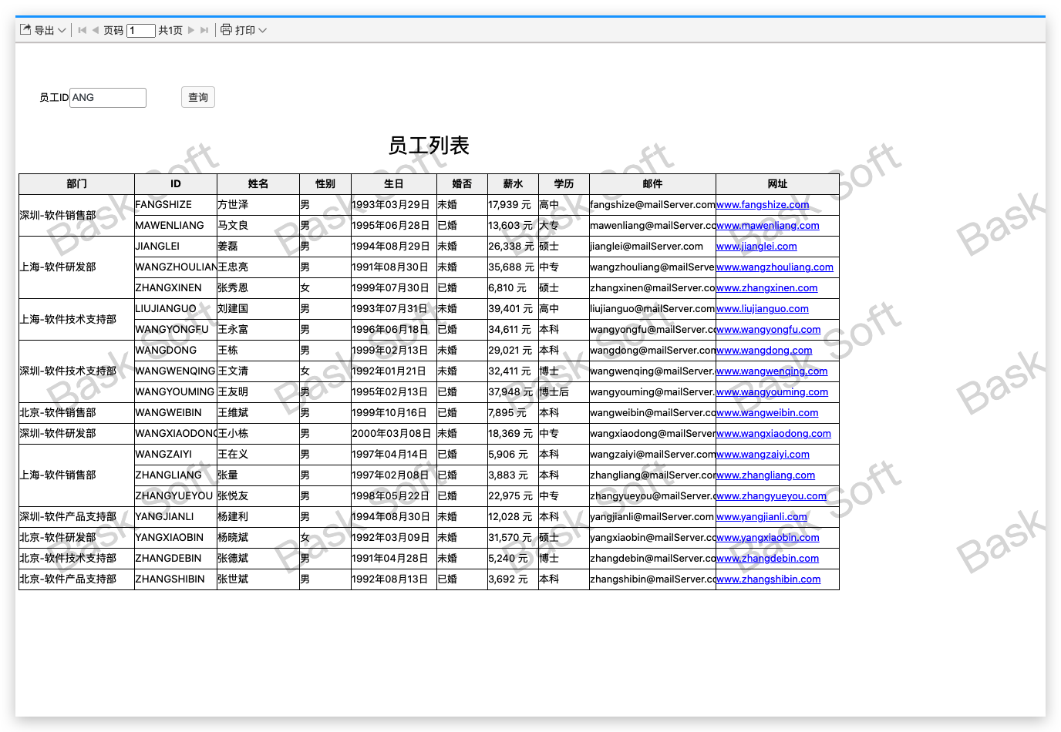Viewport: 1061px width, 732px height.
Task: Select the 深圳-软件销售部 department cell
Action: point(76,215)
